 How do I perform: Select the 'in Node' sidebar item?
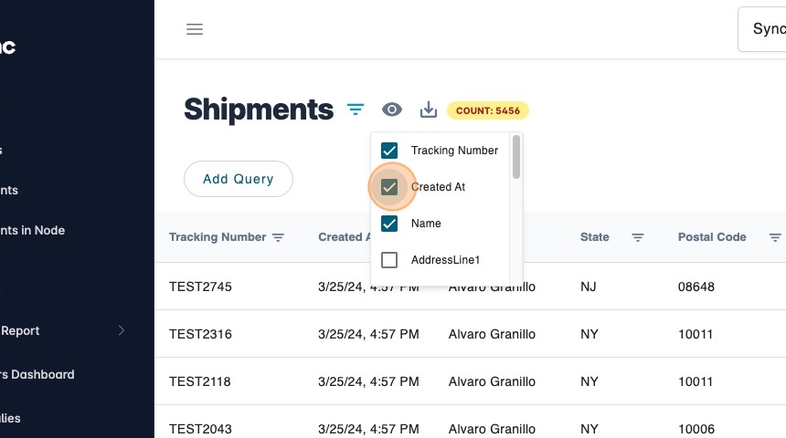pyautogui.click(x=33, y=231)
